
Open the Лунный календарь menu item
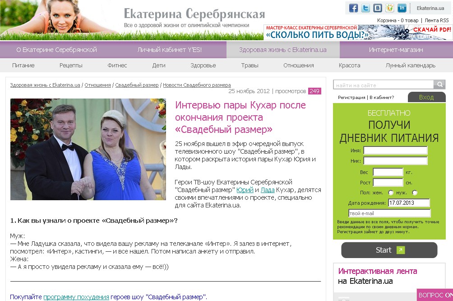410,66
